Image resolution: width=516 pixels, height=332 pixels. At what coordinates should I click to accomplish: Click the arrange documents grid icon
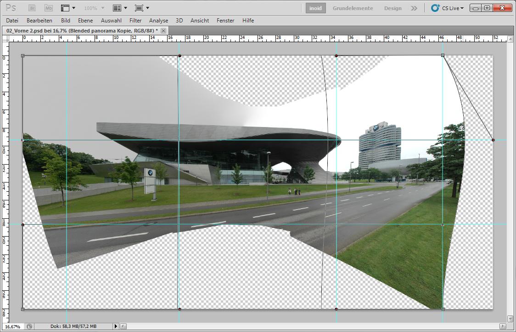[117, 8]
